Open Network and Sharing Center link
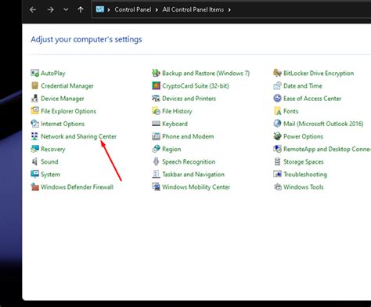Viewport: 371px width, 307px height. click(78, 136)
